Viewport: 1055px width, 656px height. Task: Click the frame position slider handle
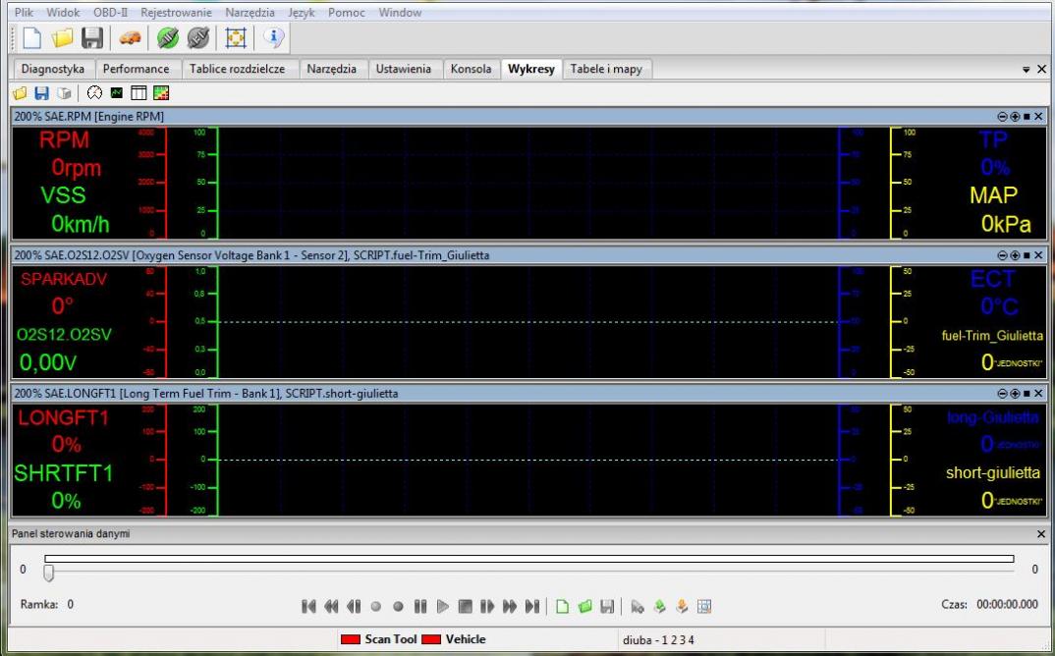pos(49,573)
